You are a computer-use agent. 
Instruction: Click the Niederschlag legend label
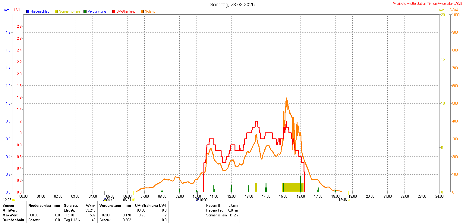40,11
